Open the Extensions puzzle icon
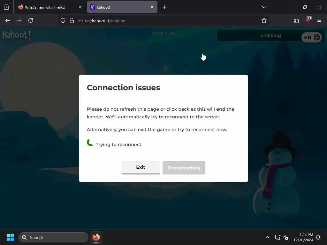 (x=296, y=21)
